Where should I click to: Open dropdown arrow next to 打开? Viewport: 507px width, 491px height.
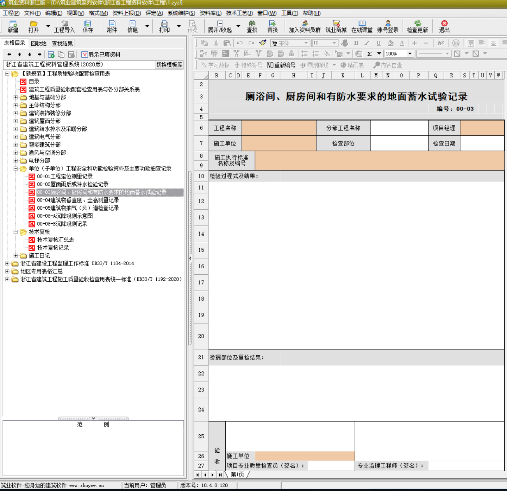coord(48,26)
